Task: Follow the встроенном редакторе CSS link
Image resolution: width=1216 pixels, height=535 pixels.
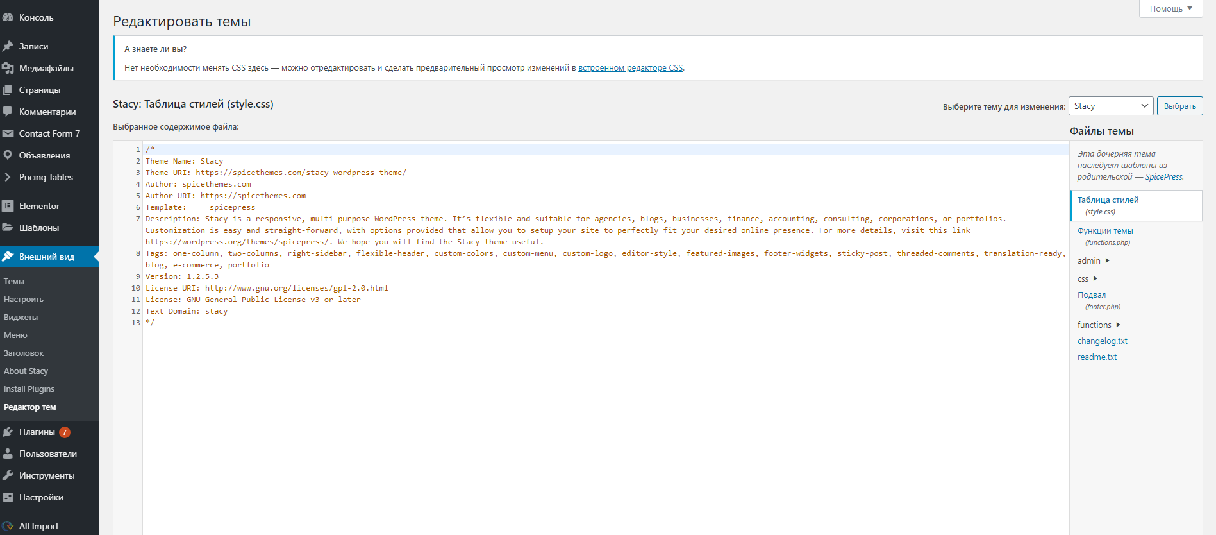Action: tap(630, 67)
